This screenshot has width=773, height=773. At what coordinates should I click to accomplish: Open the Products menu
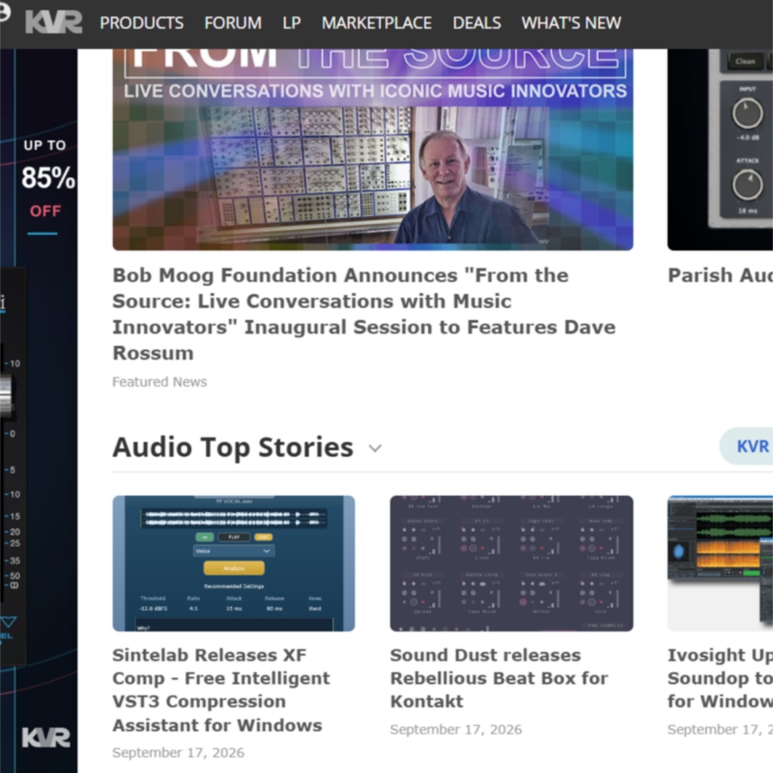(x=141, y=23)
